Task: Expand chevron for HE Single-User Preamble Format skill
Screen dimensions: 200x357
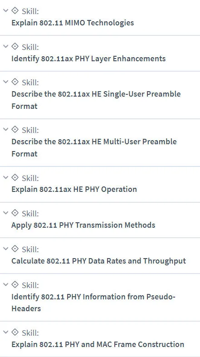Action: click(6, 82)
